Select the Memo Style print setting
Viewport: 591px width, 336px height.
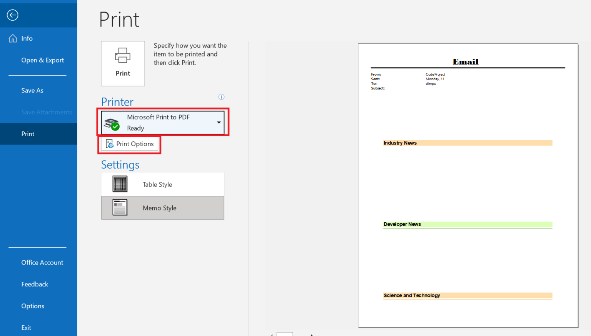(162, 208)
